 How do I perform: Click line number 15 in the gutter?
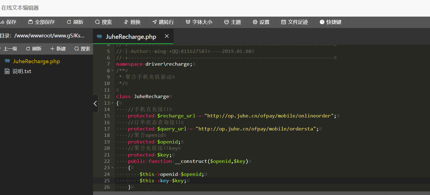coord(107,116)
